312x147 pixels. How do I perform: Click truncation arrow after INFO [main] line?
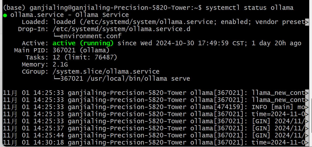(x=307, y=107)
